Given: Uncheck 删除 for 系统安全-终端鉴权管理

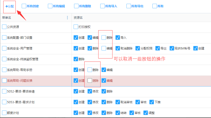Looking at the screenshot, I should tap(76, 59).
